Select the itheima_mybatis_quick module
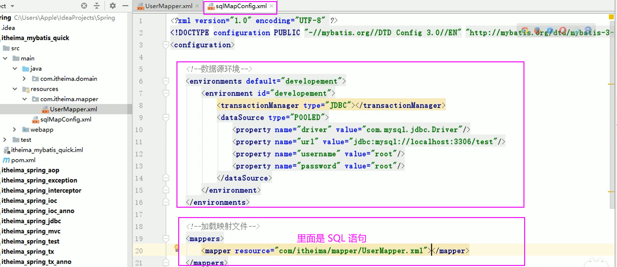Image resolution: width=617 pixels, height=267 pixels. point(35,38)
